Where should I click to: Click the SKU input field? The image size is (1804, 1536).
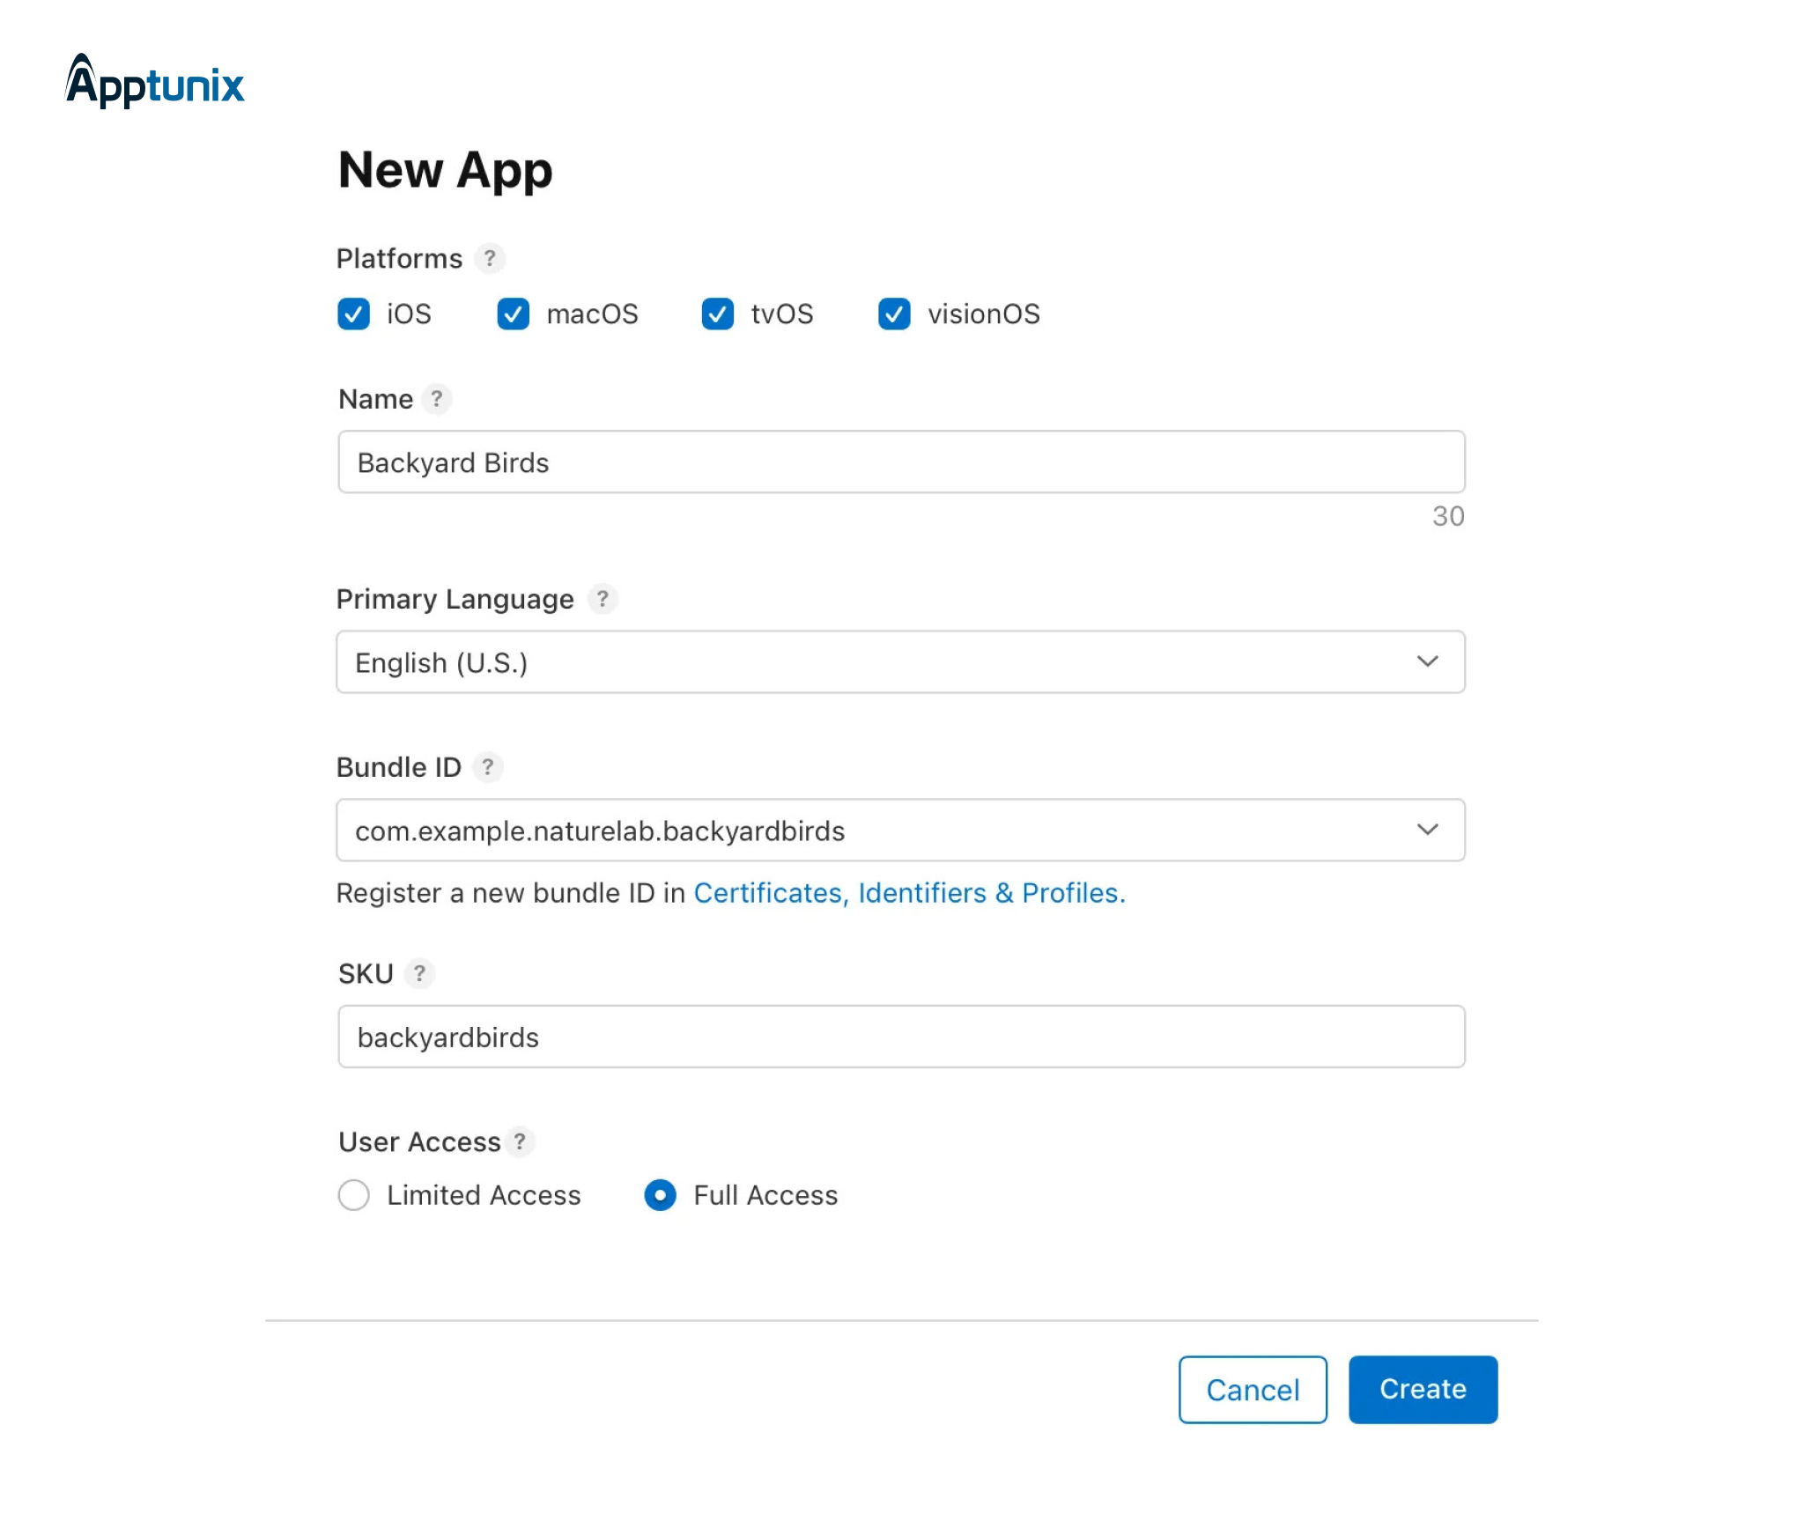900,1037
